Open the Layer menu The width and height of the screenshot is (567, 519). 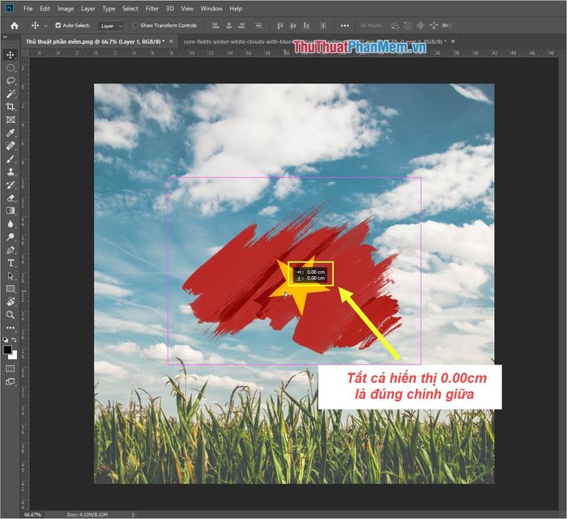tap(87, 8)
